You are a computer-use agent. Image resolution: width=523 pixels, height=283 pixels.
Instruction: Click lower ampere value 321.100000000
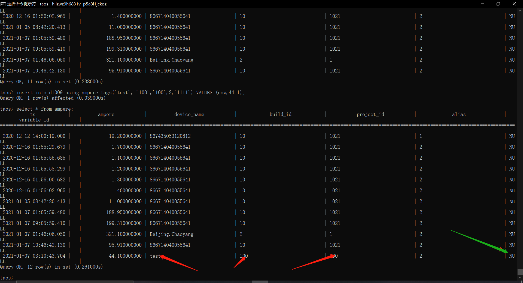point(124,234)
